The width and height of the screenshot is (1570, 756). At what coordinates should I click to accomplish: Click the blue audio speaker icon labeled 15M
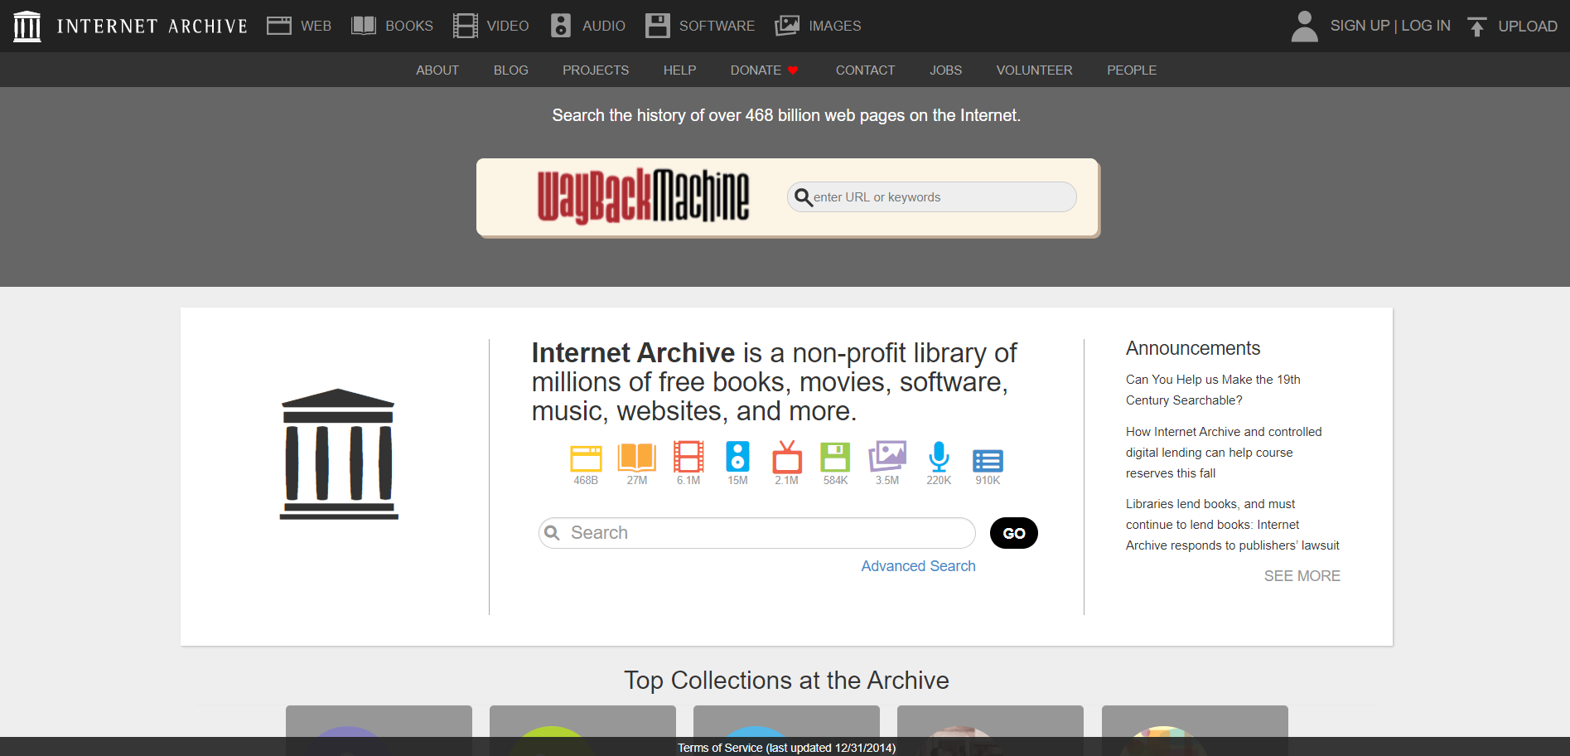tap(737, 458)
